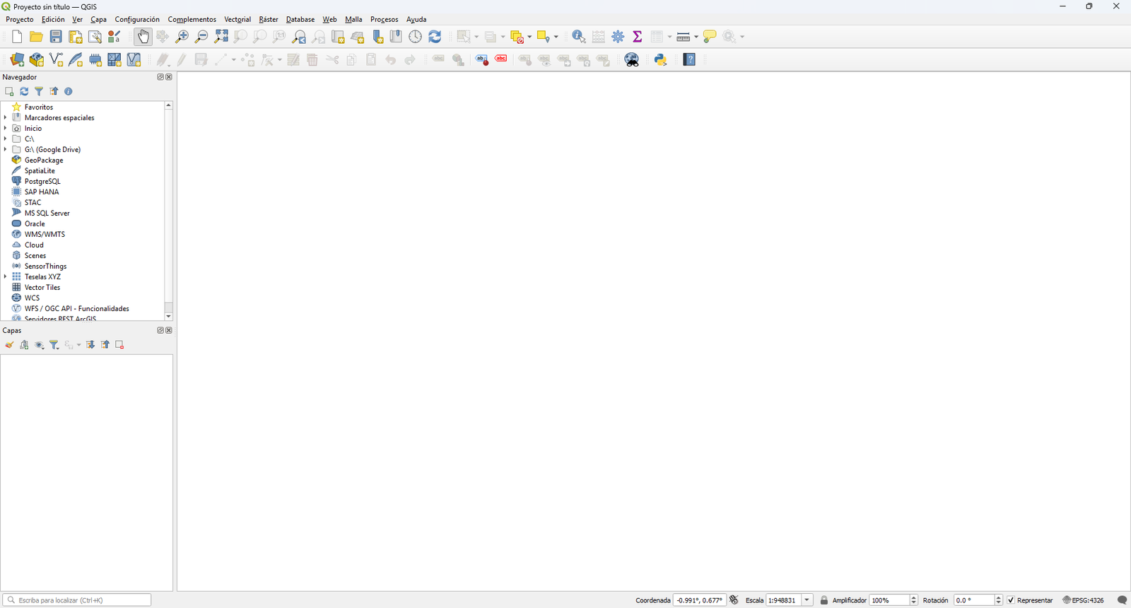Image resolution: width=1131 pixels, height=608 pixels.
Task: Click the Coordenada input field
Action: [700, 600]
